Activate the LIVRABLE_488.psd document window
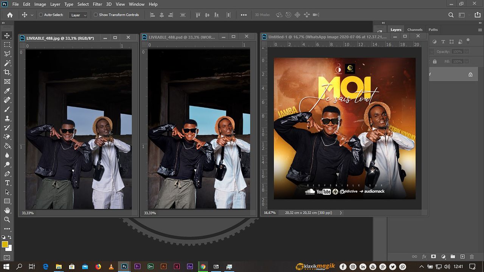484x272 pixels. [x=181, y=37]
